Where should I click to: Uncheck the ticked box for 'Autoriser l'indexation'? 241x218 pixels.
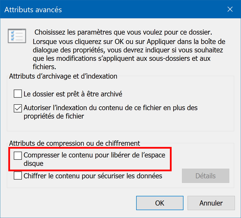tap(18, 108)
